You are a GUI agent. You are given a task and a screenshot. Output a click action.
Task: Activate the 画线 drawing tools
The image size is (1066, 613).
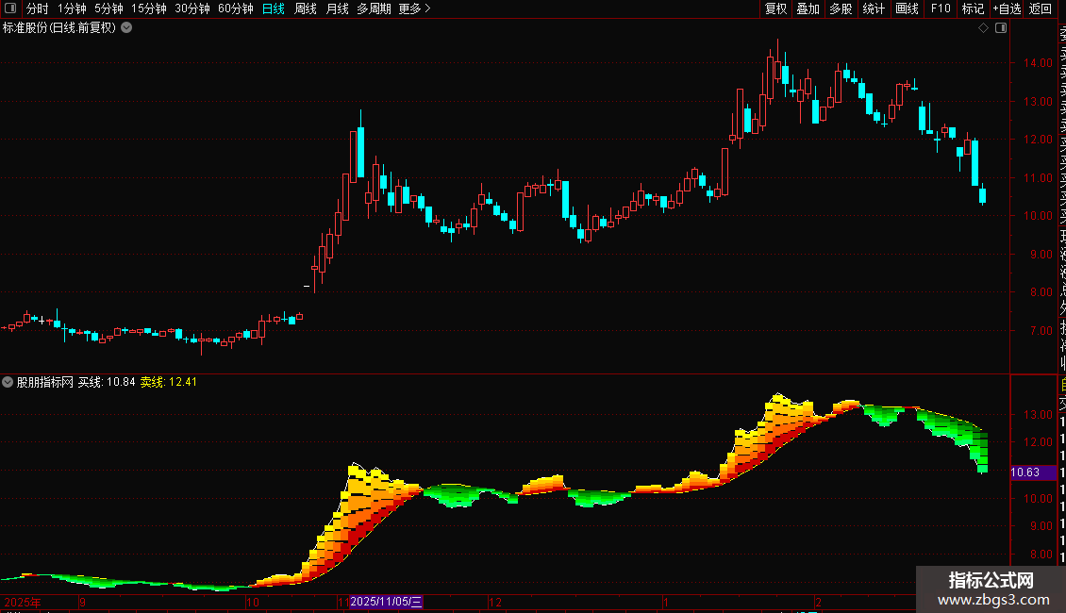907,8
